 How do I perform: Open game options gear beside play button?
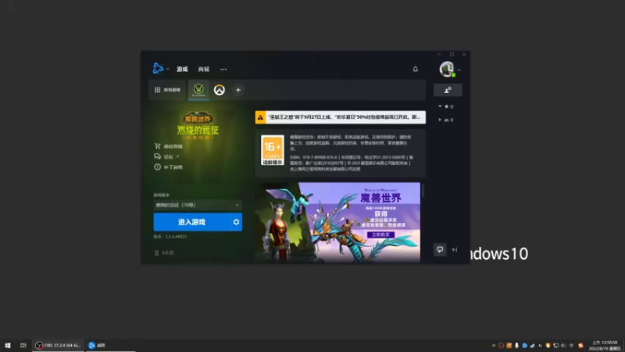point(236,222)
